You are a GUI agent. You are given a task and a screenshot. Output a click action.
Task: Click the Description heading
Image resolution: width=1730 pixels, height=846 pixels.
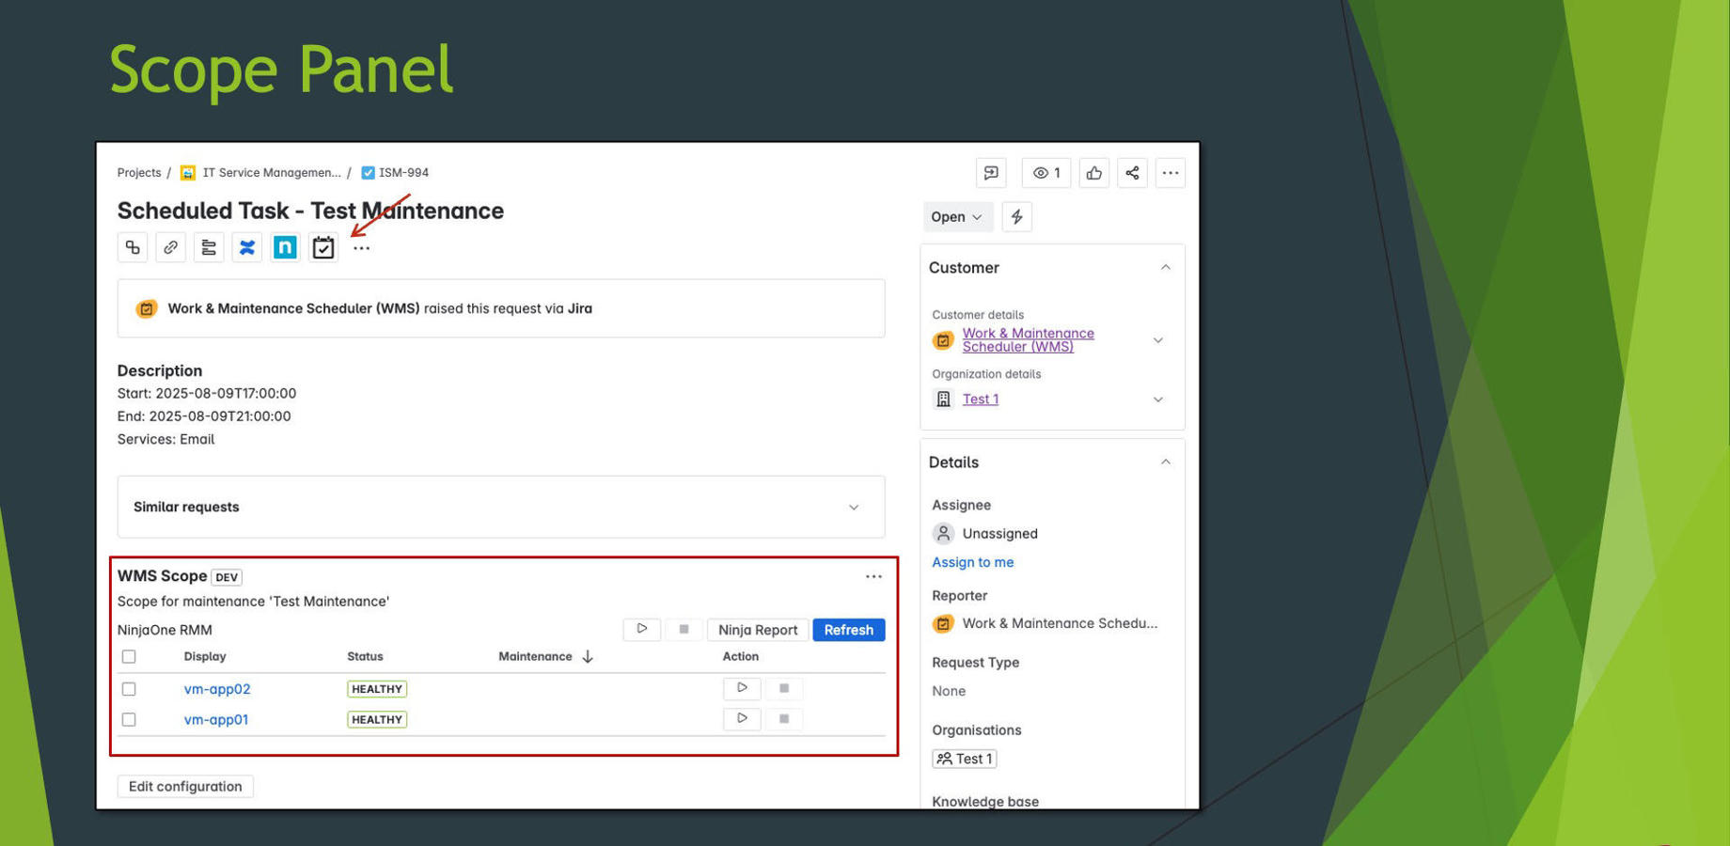click(x=160, y=371)
